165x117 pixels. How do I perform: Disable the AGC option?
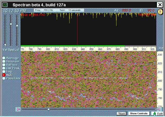(4, 75)
